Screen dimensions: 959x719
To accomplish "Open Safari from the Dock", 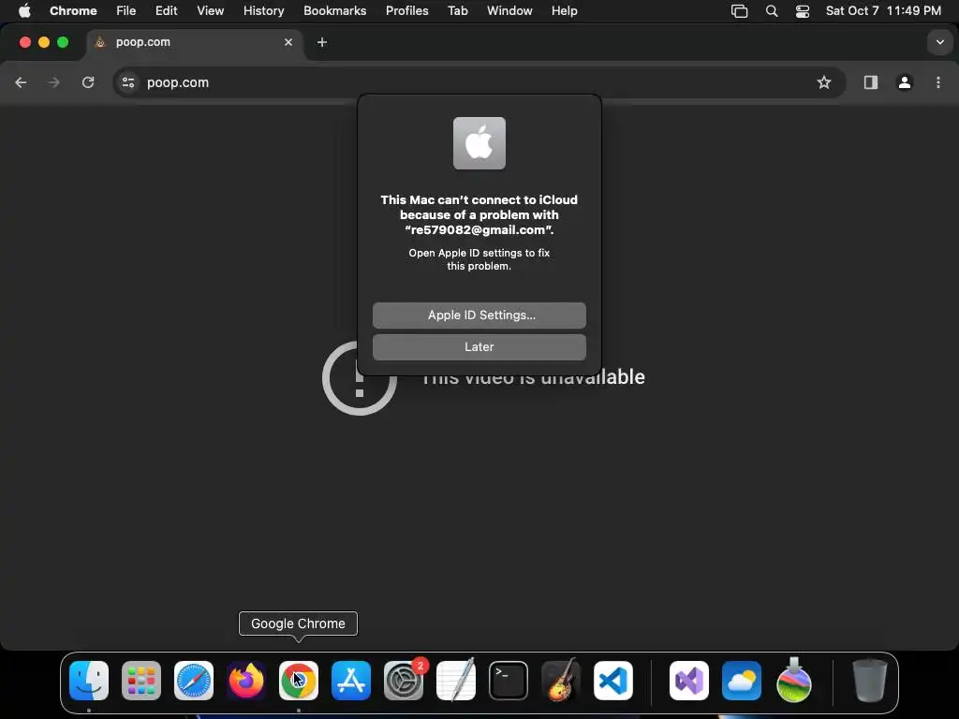I will point(194,681).
